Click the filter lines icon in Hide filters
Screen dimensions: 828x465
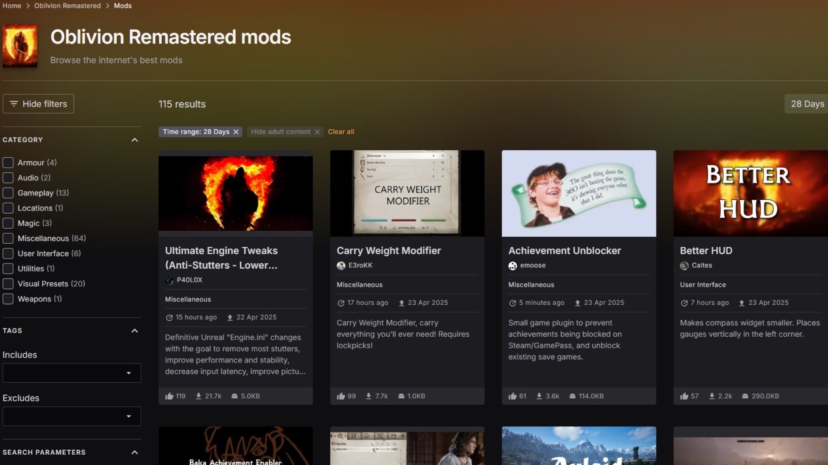[x=14, y=104]
